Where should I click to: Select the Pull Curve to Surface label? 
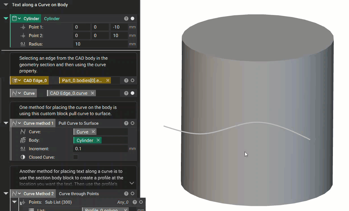click(79, 123)
